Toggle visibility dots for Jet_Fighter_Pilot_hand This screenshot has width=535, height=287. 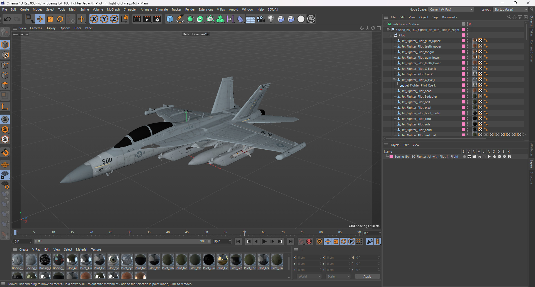coord(467,130)
